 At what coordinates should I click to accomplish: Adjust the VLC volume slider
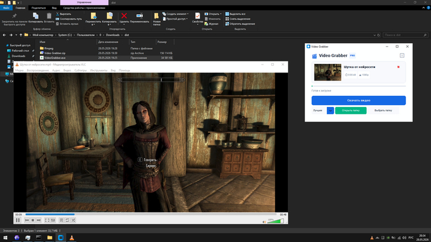point(275,221)
